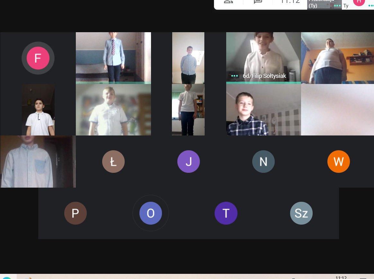Click the 6d/Filip Sołtysiak name label
This screenshot has width=374, height=279.
pyautogui.click(x=264, y=76)
